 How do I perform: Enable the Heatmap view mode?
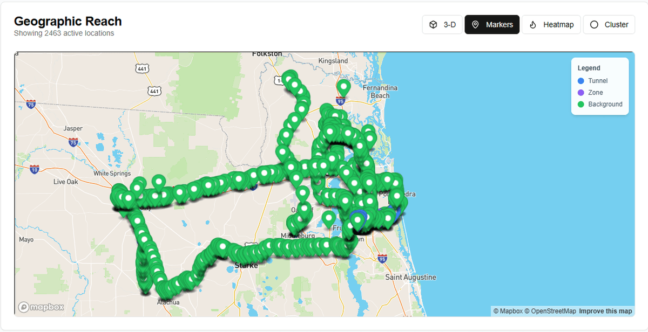[551, 24]
